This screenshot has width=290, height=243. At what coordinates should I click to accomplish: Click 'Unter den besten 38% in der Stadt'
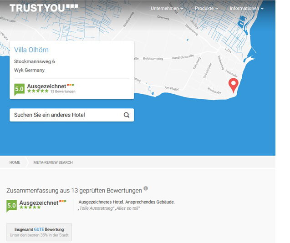point(39,235)
